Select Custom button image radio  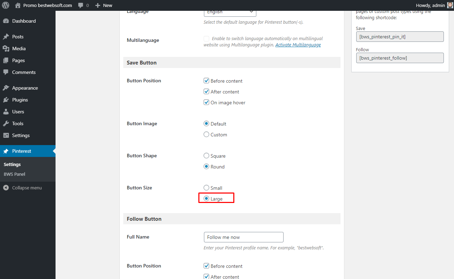pyautogui.click(x=206, y=135)
